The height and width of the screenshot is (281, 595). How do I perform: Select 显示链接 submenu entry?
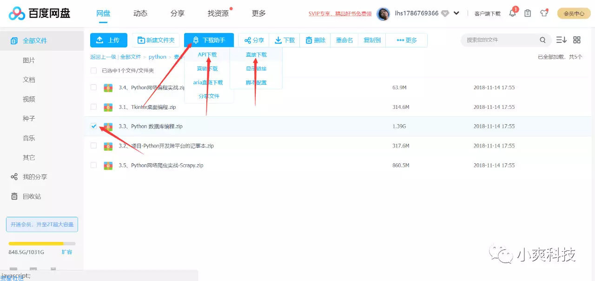(256, 68)
